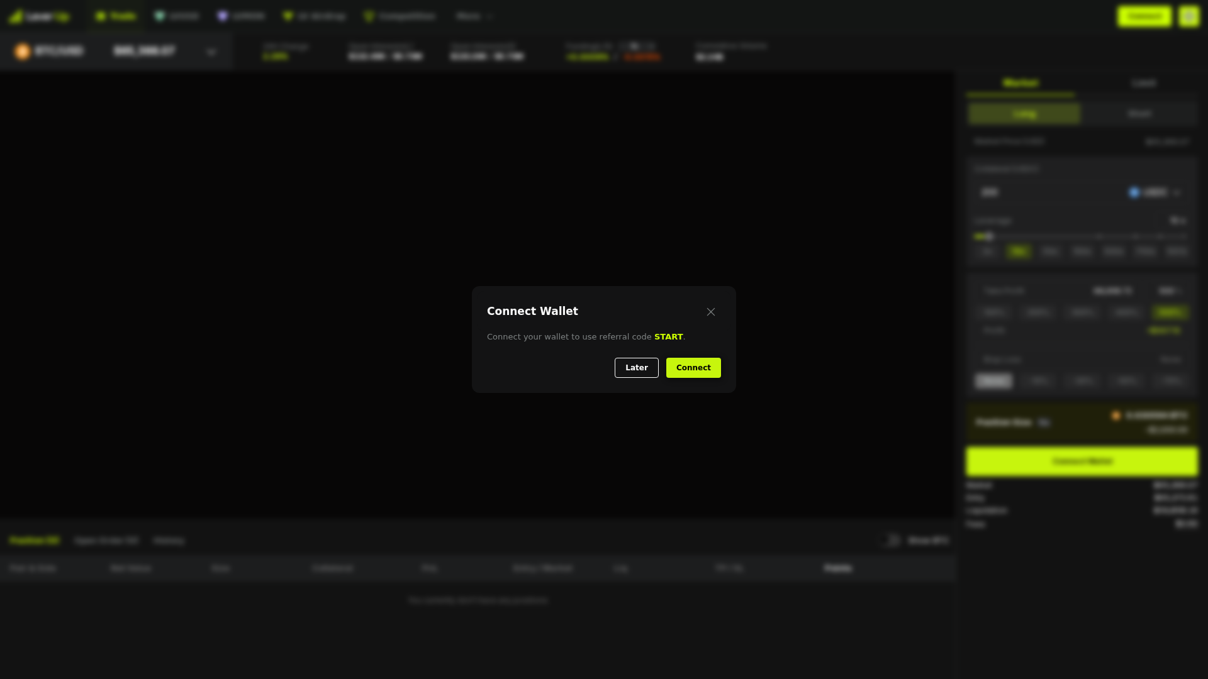Expand the BTC/USD pair selector chevron

click(211, 52)
